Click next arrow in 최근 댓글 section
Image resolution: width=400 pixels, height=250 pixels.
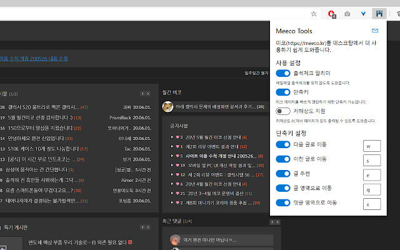(277, 222)
